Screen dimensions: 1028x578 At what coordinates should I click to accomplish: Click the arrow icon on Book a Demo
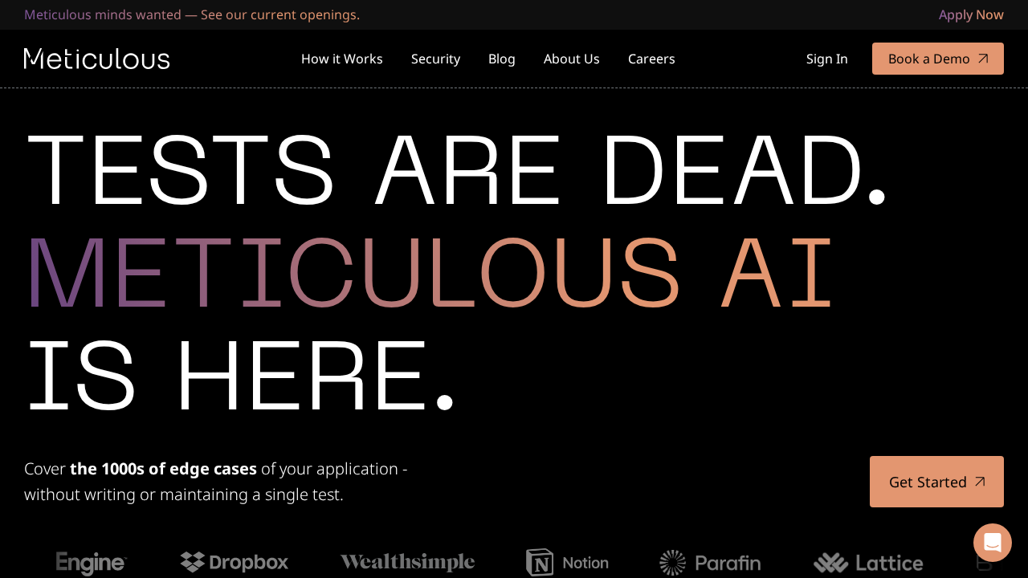[984, 58]
